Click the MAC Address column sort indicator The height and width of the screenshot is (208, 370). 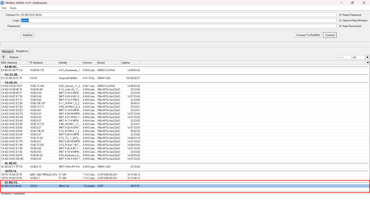tap(27, 63)
